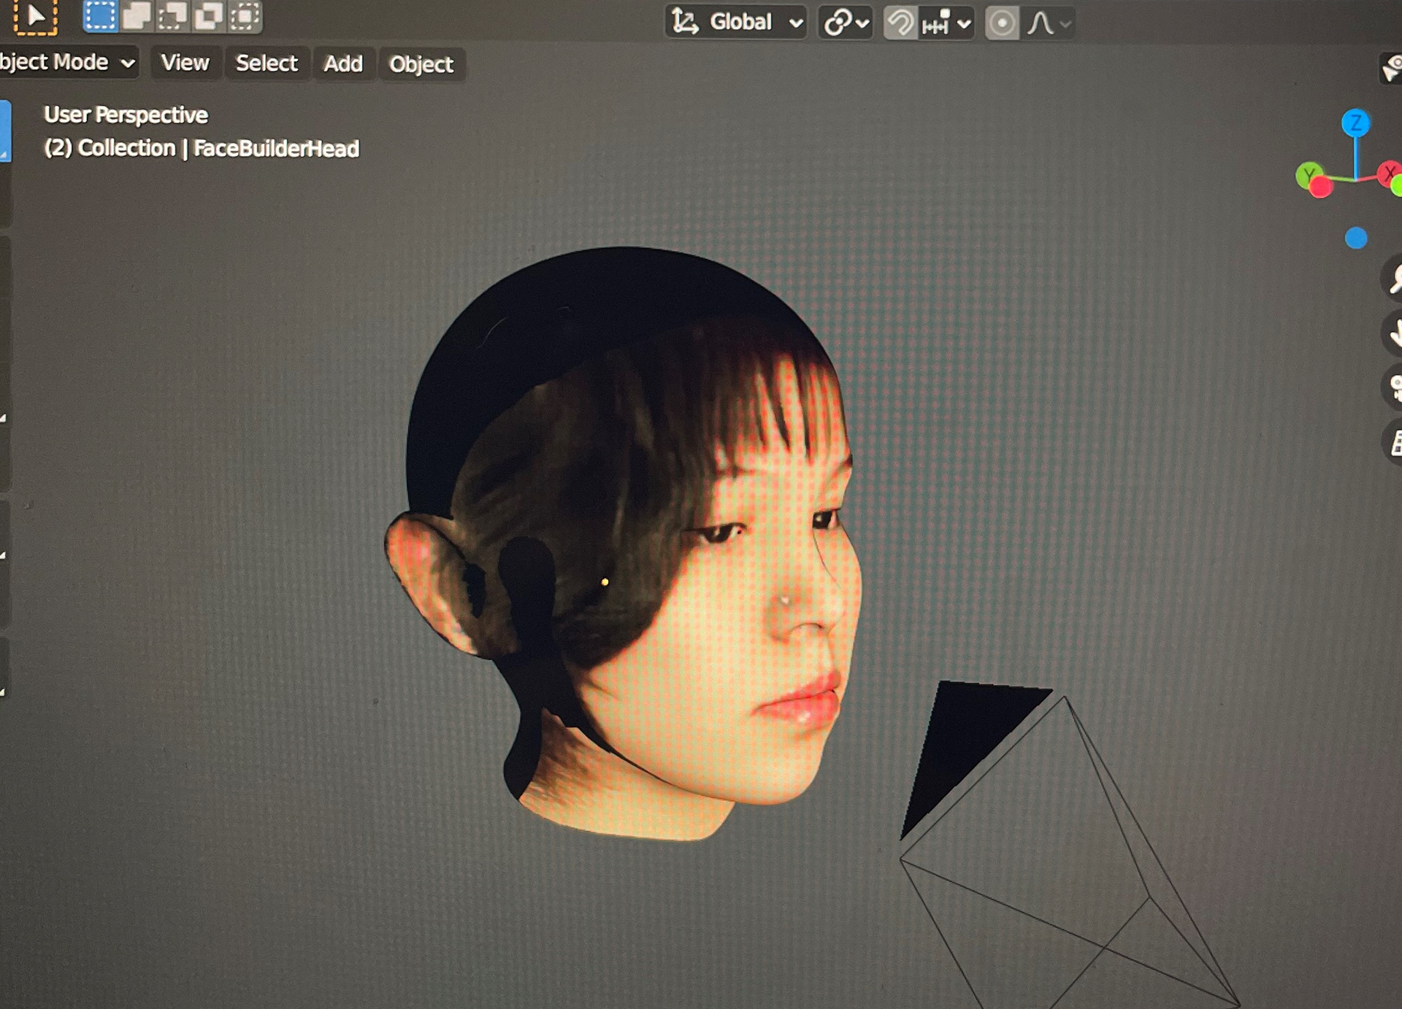The image size is (1402, 1009).
Task: Open the Select menu
Action: [267, 63]
